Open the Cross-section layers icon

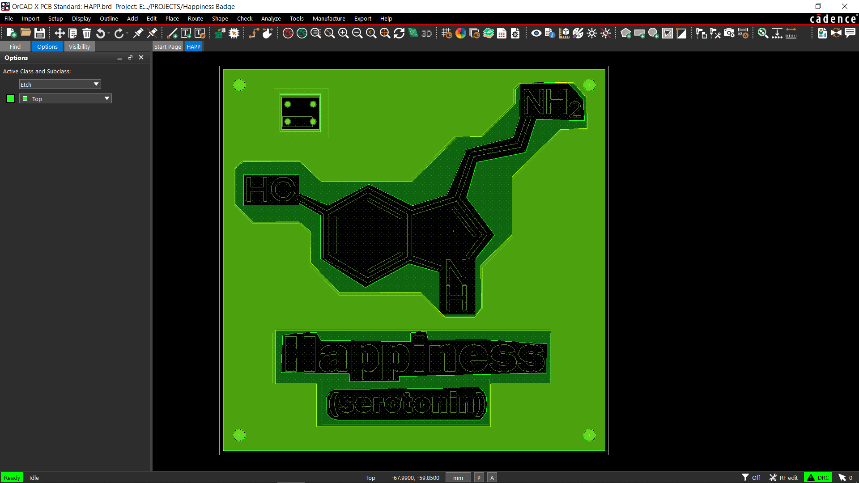489,33
